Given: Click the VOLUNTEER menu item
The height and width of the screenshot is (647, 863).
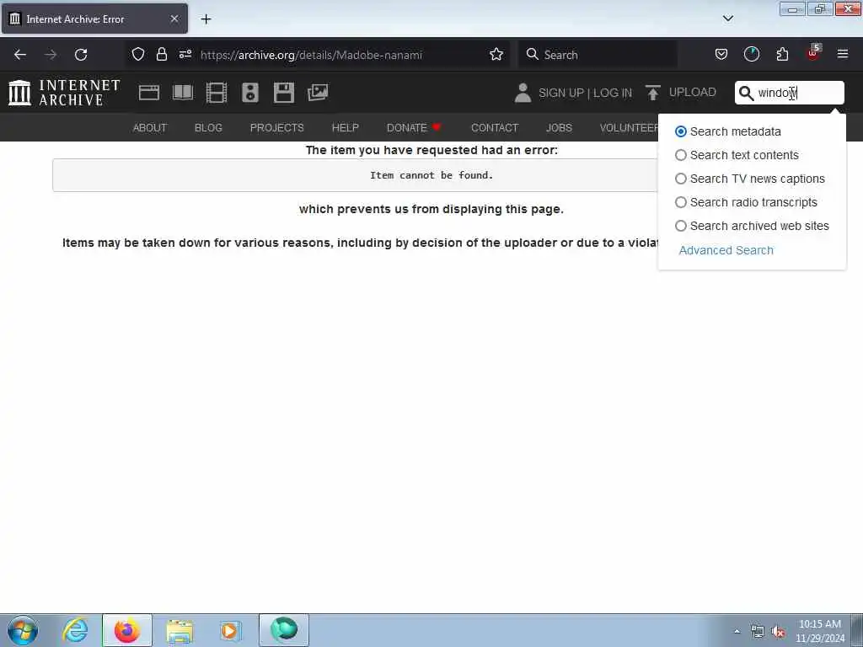Looking at the screenshot, I should click(x=629, y=128).
